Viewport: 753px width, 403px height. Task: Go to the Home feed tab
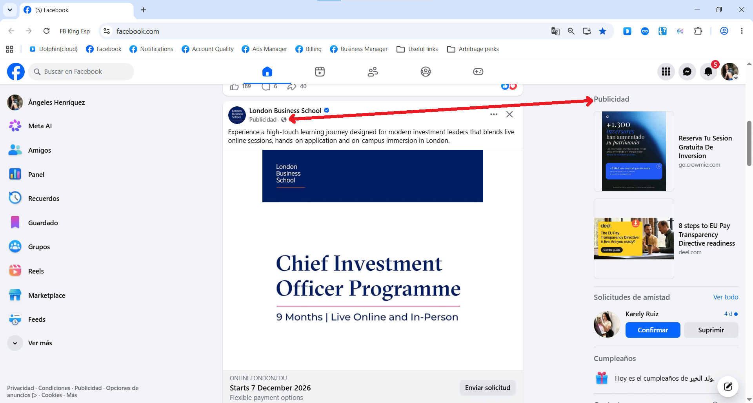click(x=267, y=71)
